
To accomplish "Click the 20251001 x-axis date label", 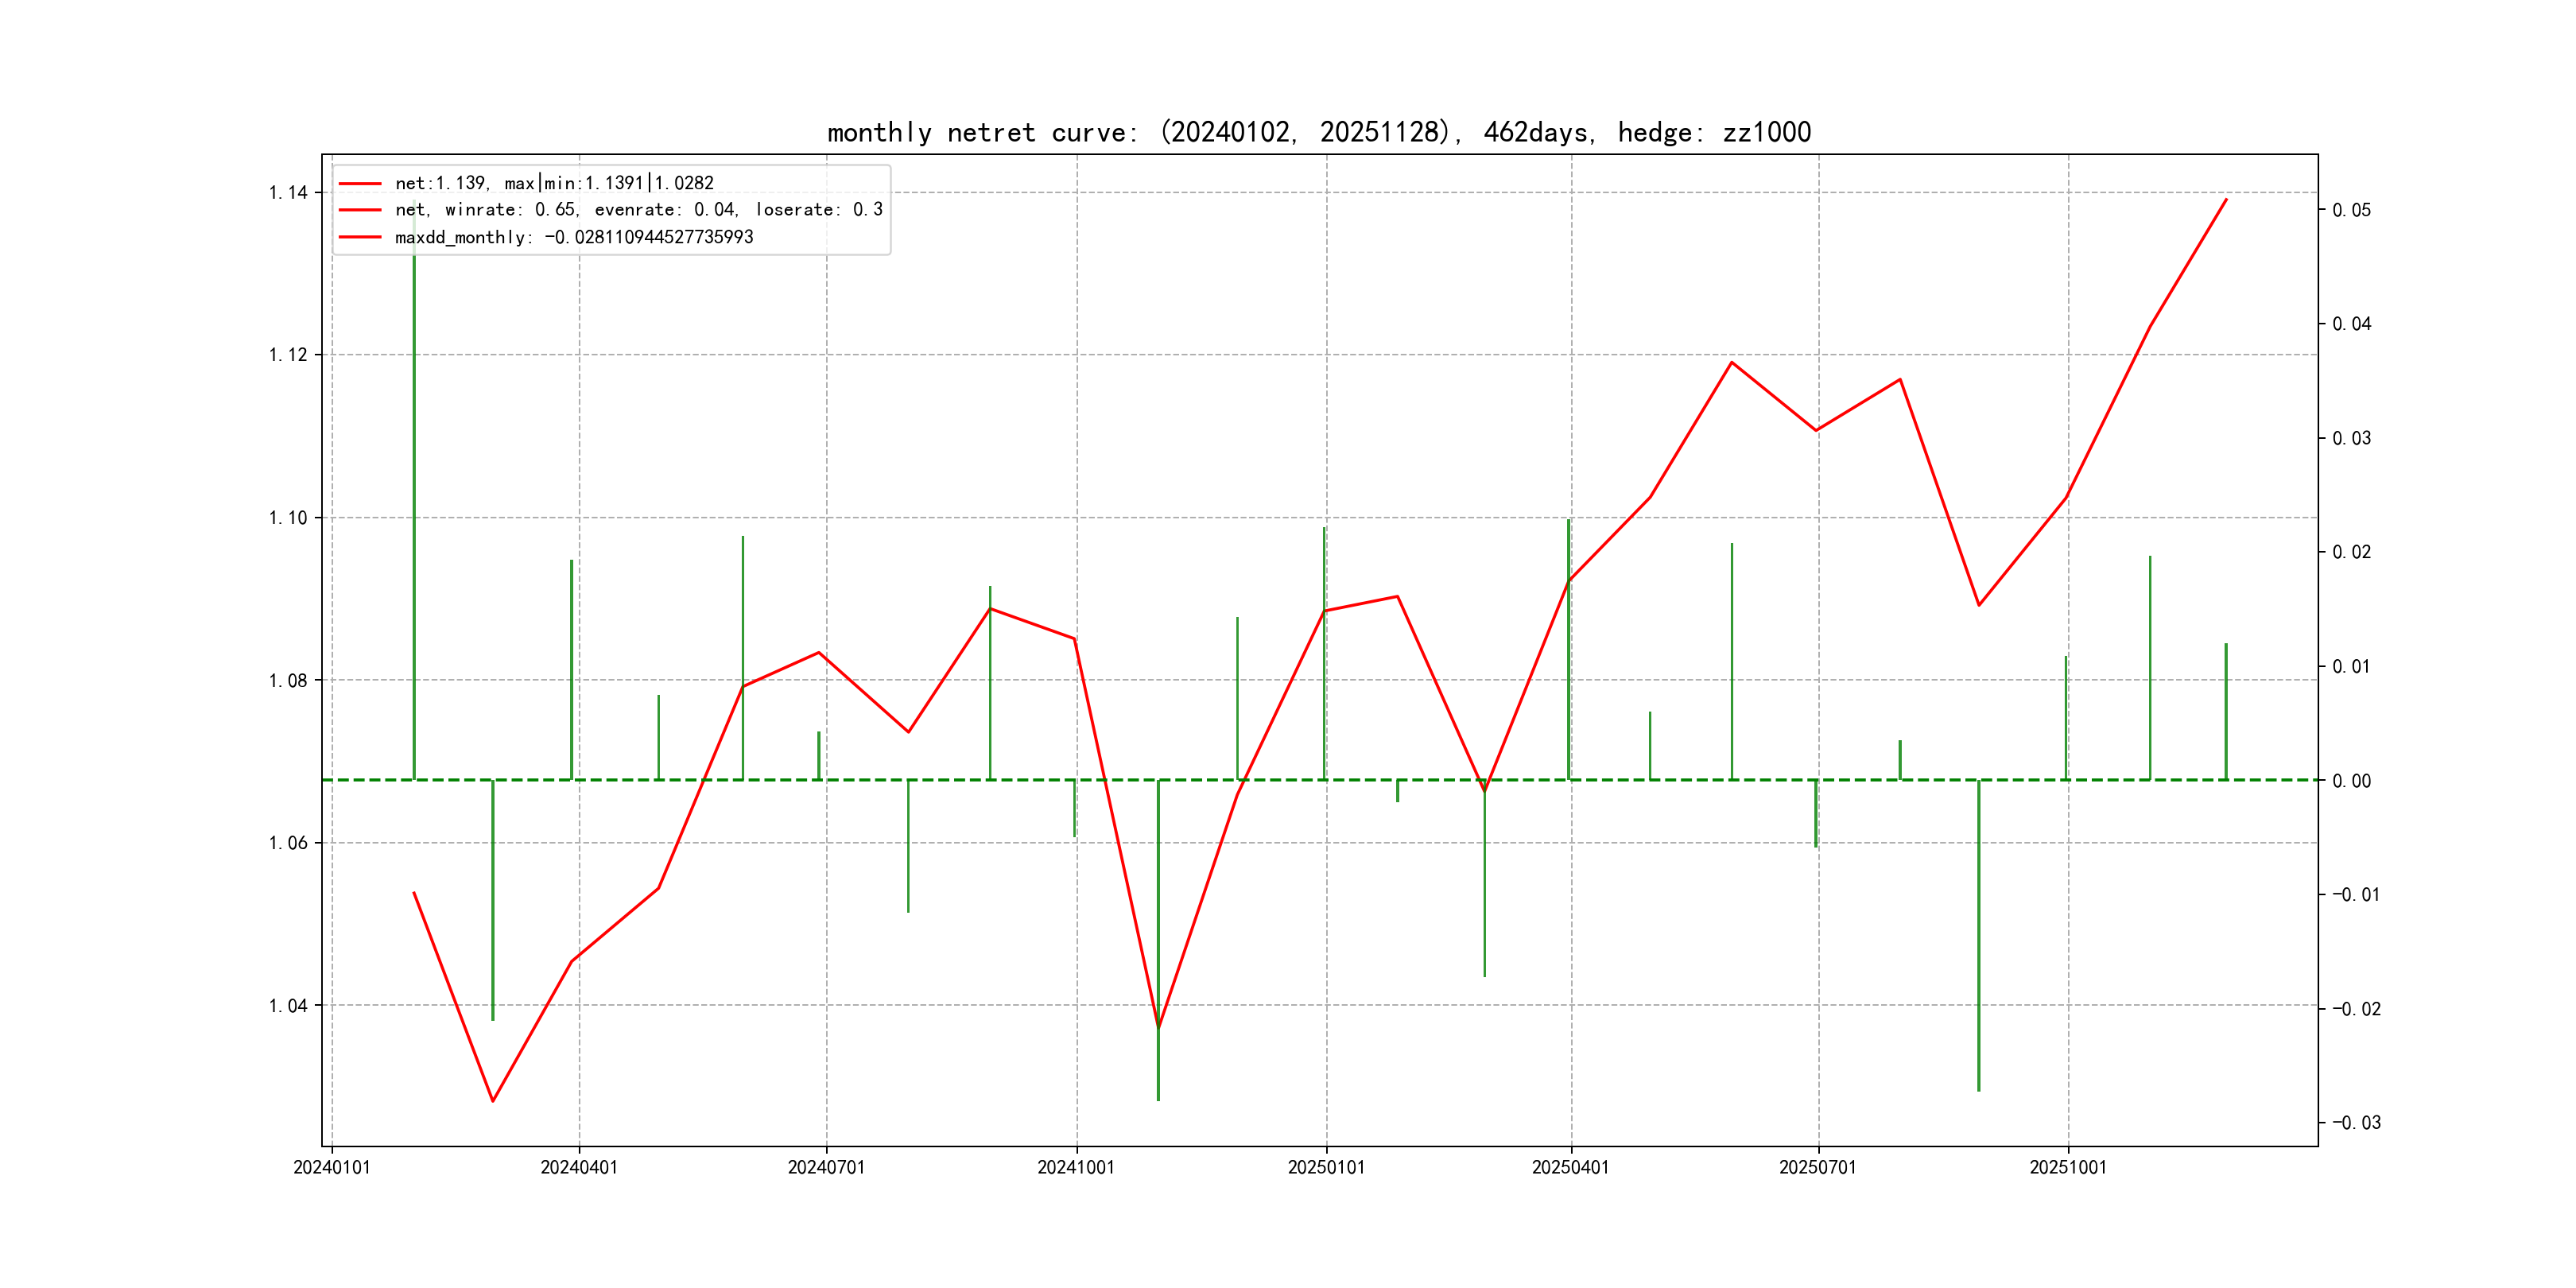I will (x=2067, y=1167).
